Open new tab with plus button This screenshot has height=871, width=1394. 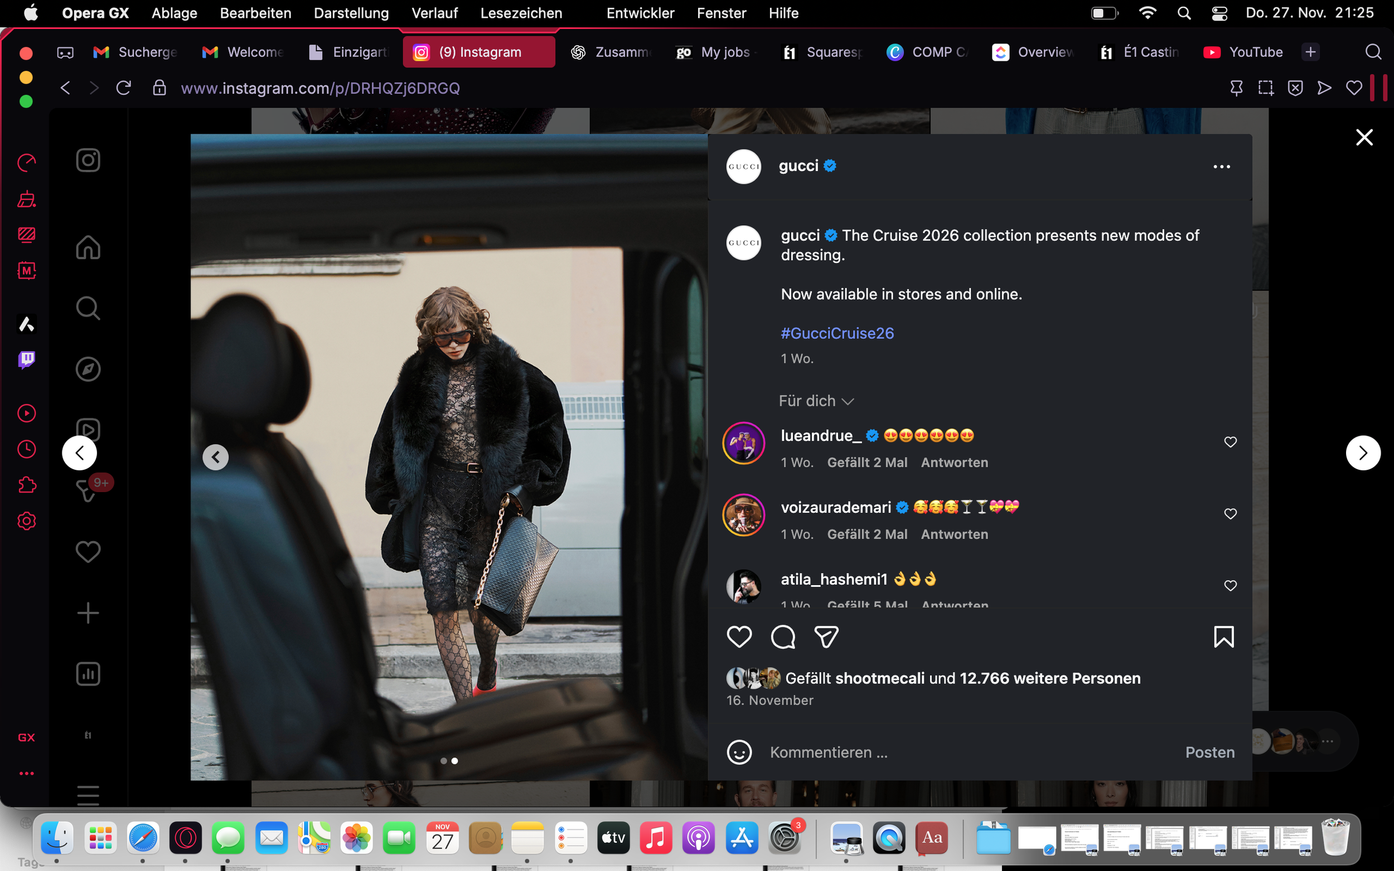(1310, 52)
